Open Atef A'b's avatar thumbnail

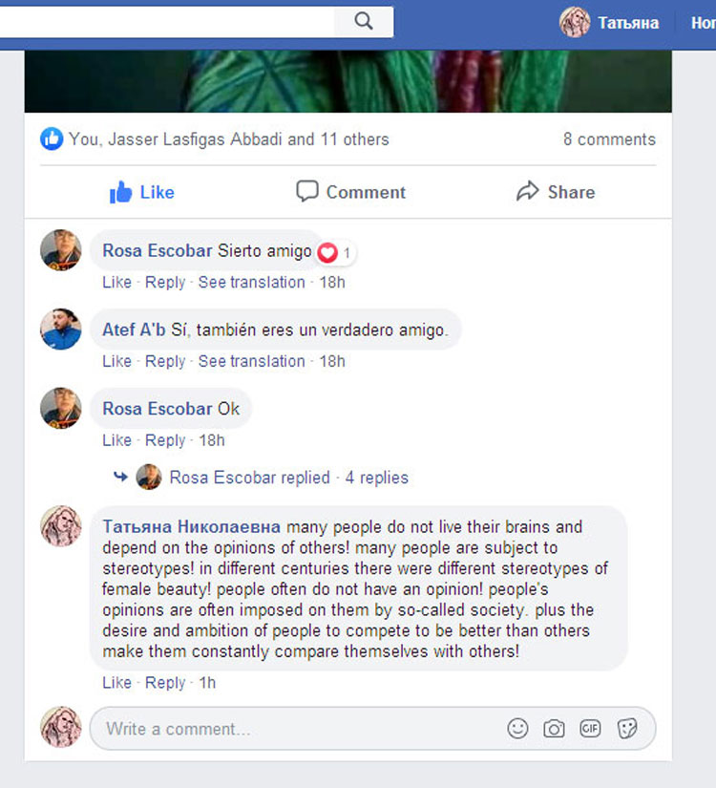tap(61, 330)
